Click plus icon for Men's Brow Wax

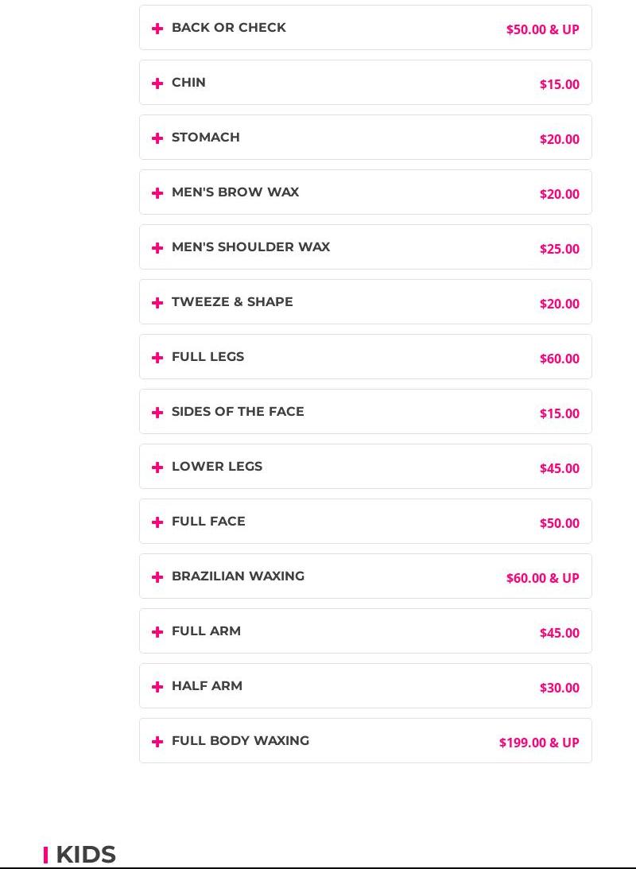click(157, 193)
